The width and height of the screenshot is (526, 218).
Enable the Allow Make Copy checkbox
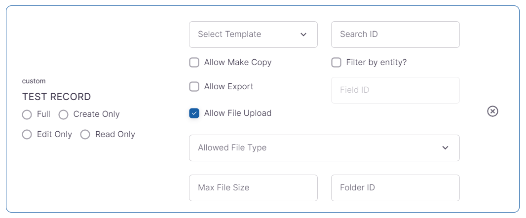tap(194, 63)
